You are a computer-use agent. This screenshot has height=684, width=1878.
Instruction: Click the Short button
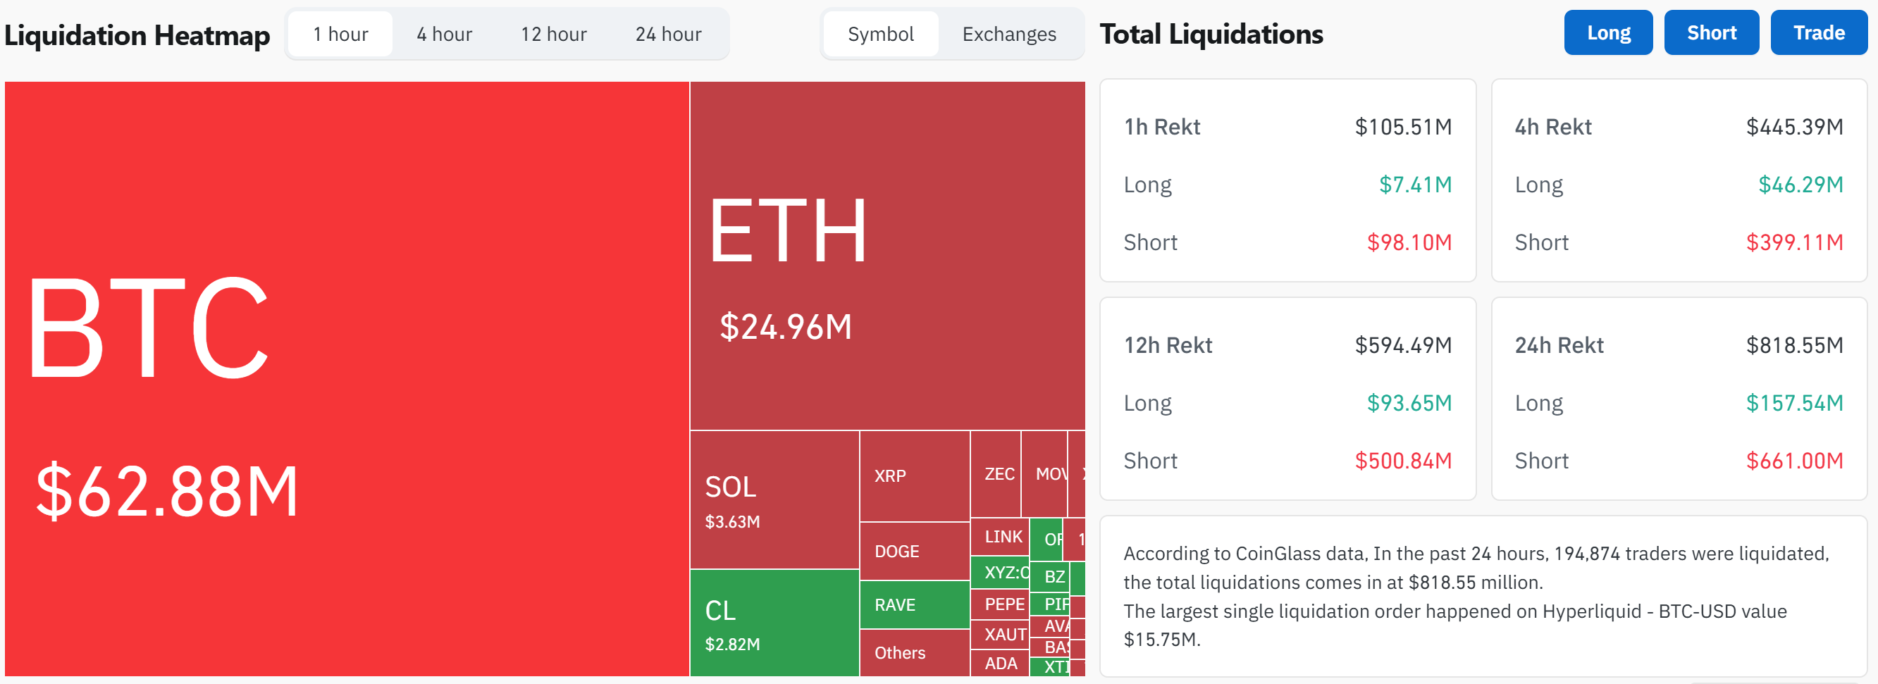click(x=1711, y=32)
